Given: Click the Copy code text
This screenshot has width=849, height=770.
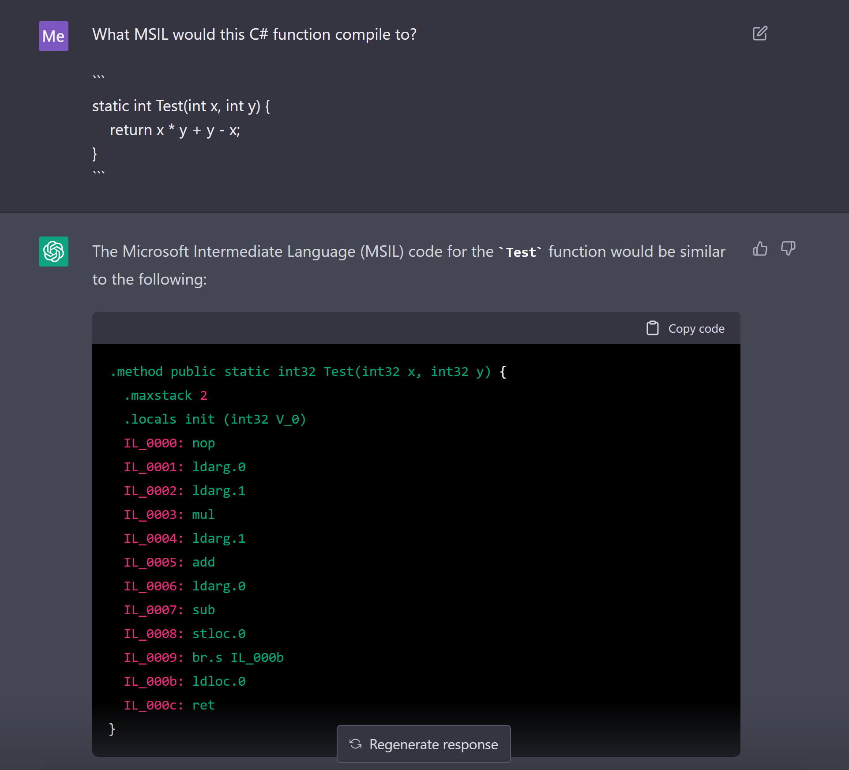Looking at the screenshot, I should coord(696,329).
